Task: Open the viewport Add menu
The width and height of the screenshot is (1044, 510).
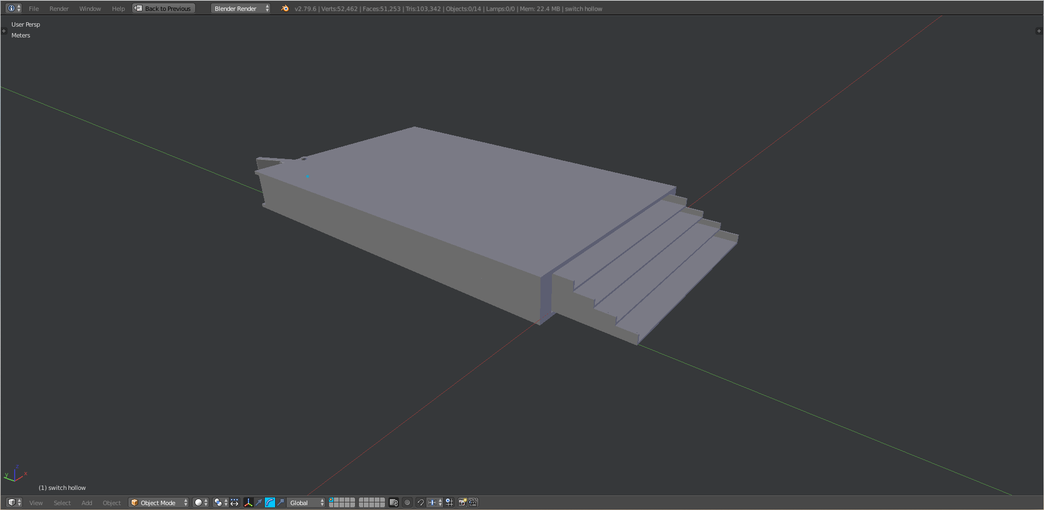Action: click(x=86, y=503)
